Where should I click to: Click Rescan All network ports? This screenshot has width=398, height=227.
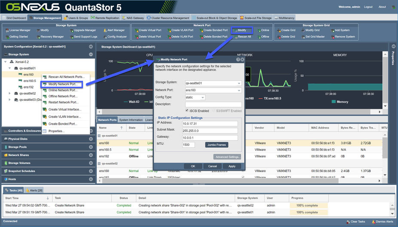click(x=242, y=37)
